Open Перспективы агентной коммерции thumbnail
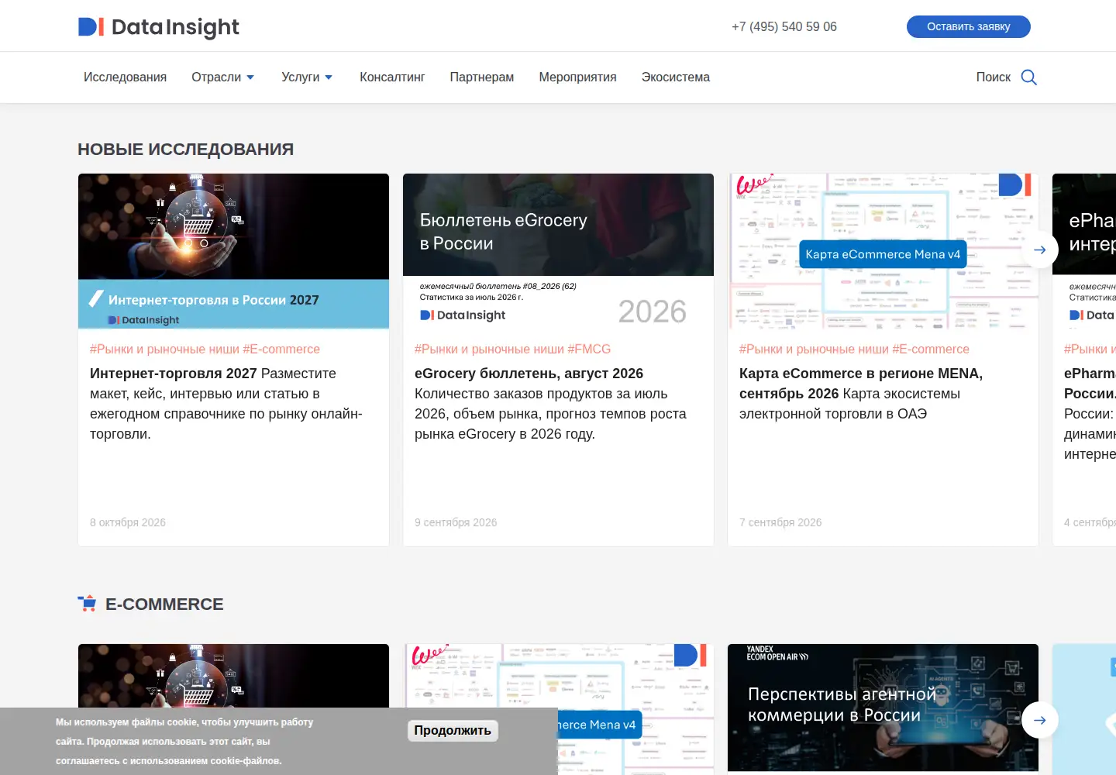The image size is (1116, 775). (883, 708)
